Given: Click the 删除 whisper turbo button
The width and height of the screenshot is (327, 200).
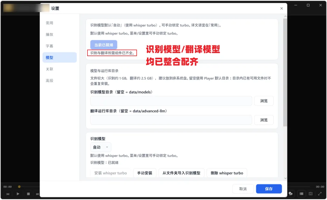Looking at the screenshot, I should 227,173.
